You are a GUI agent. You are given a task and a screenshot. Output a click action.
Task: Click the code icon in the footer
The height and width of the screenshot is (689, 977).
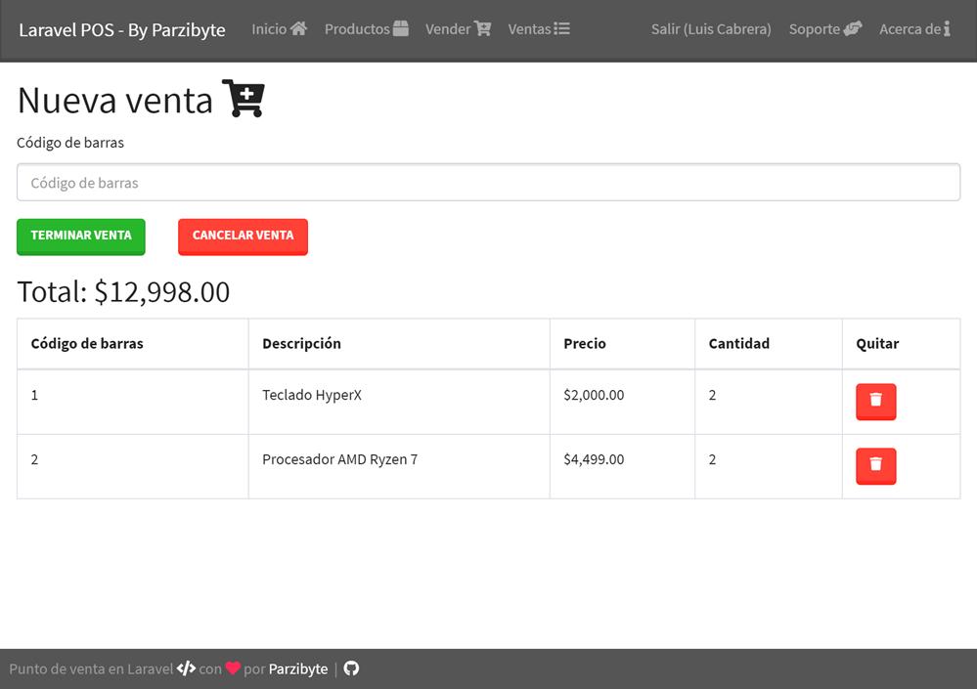[x=185, y=668]
